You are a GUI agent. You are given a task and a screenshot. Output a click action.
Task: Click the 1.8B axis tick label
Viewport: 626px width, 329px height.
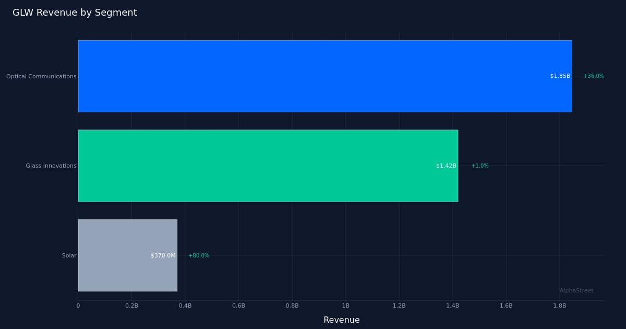(x=560, y=306)
